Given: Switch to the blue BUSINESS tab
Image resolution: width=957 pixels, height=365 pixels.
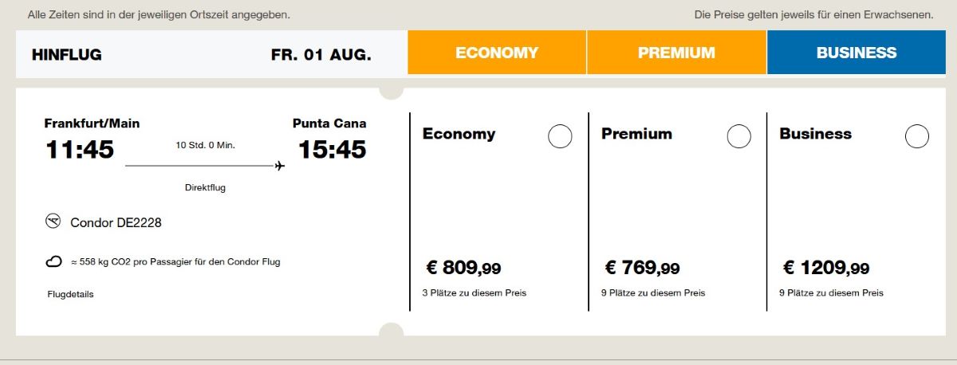Looking at the screenshot, I should coord(856,53).
